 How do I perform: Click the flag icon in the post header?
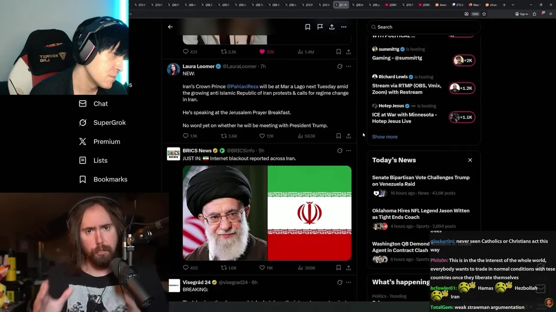tap(320, 27)
